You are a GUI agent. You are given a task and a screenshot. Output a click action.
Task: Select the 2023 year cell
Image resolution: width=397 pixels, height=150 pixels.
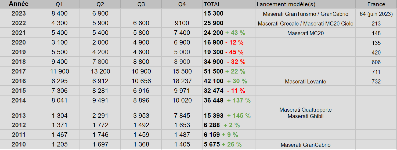(19, 13)
